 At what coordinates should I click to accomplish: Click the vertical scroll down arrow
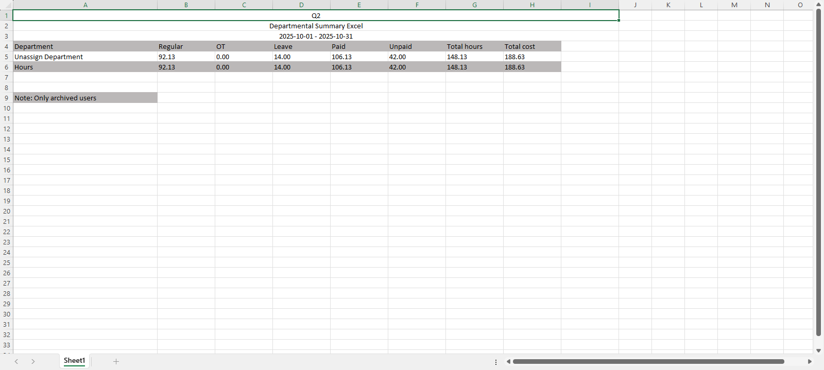818,350
